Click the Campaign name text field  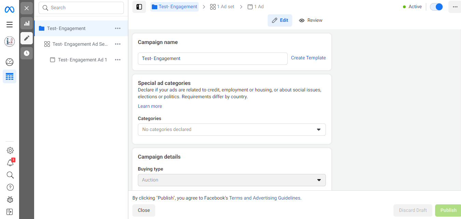point(213,59)
